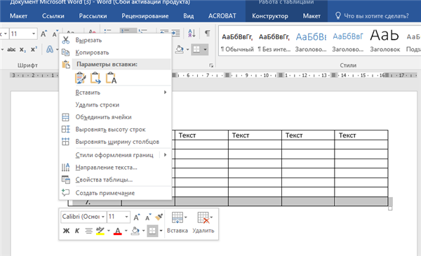
Task: Click ribbon shading paint bucket icon
Action: [180, 49]
